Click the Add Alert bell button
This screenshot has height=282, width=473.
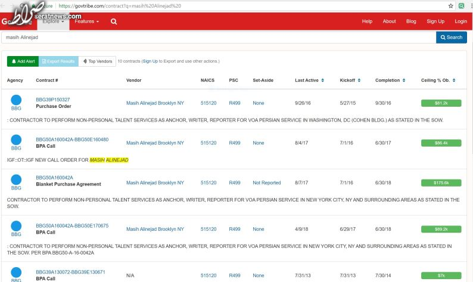tap(23, 61)
